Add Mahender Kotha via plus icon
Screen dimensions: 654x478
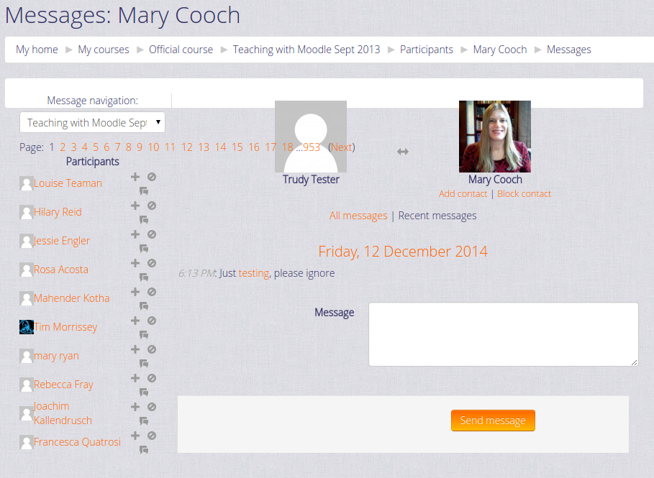[x=135, y=292]
